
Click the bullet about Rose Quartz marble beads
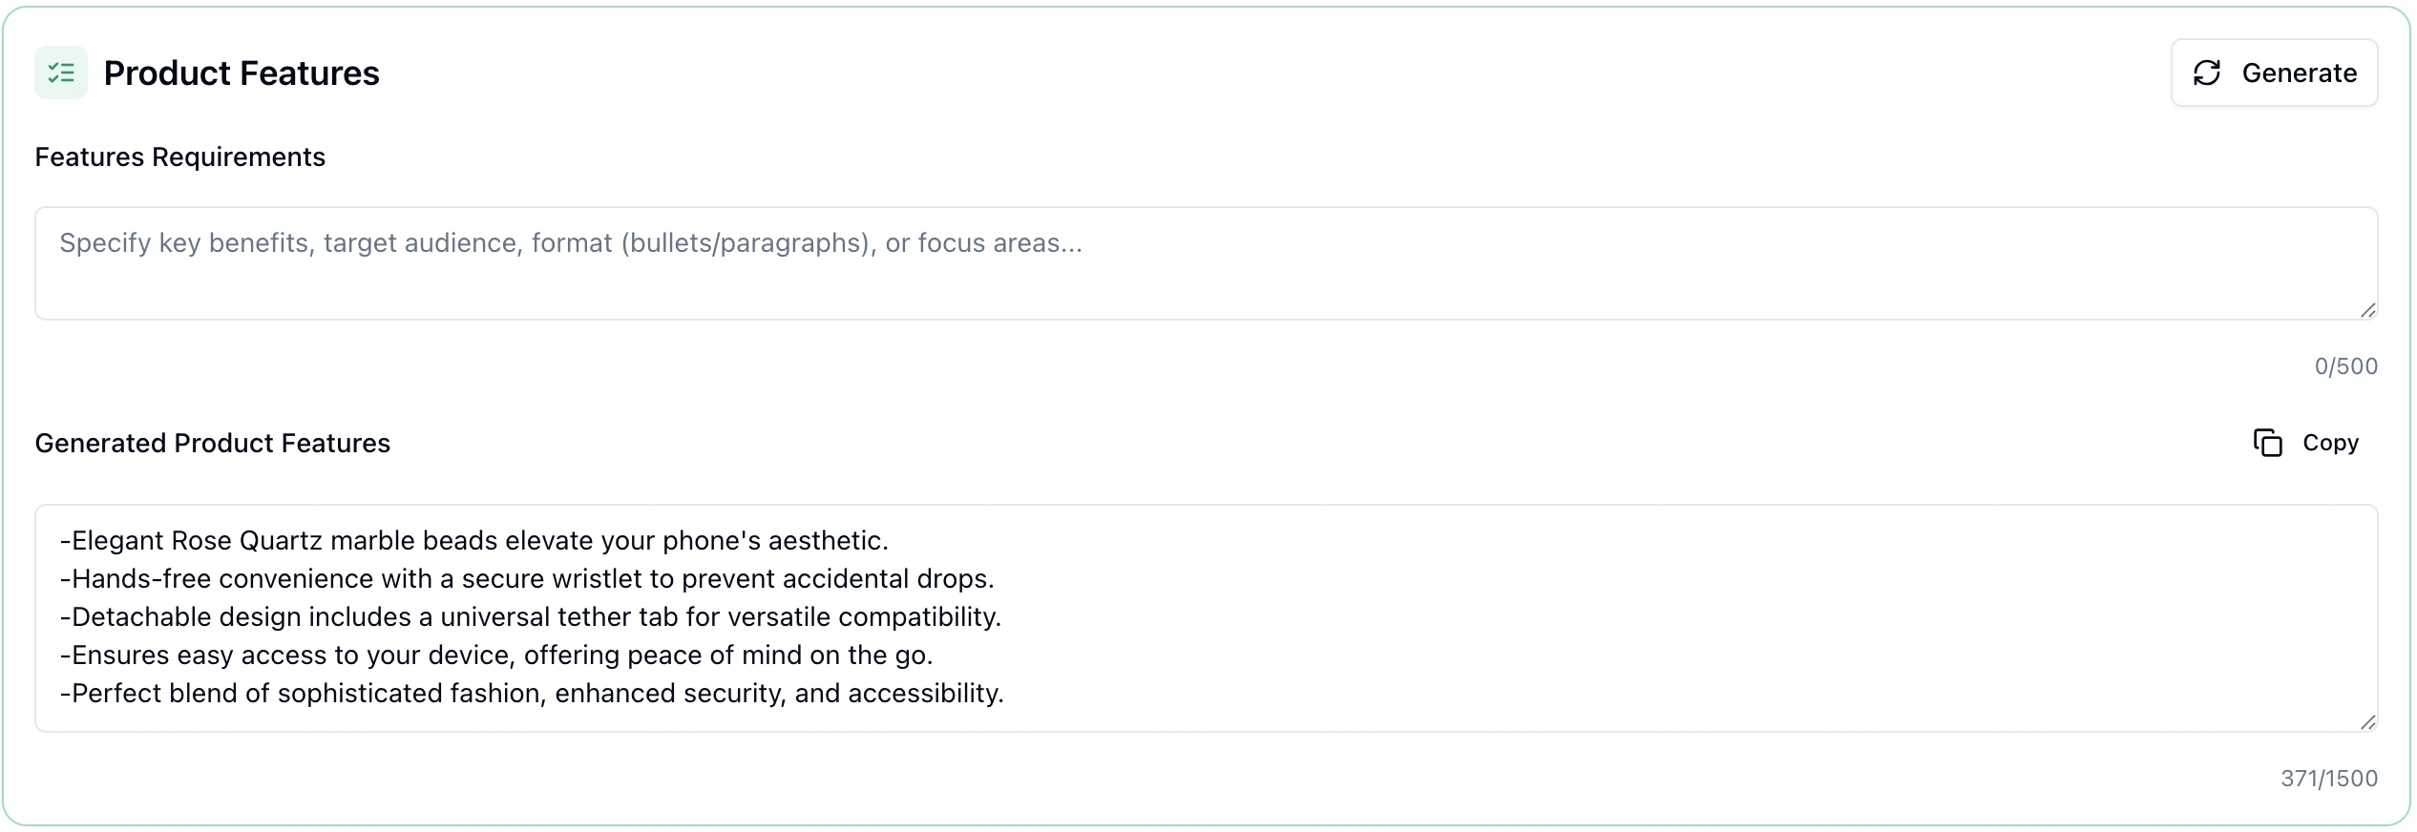coord(474,540)
